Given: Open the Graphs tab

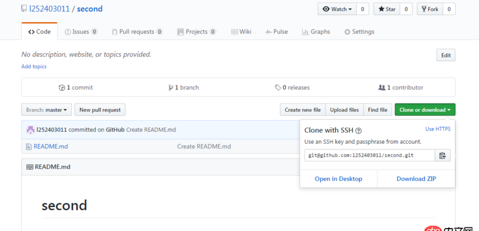Looking at the screenshot, I should [316, 32].
